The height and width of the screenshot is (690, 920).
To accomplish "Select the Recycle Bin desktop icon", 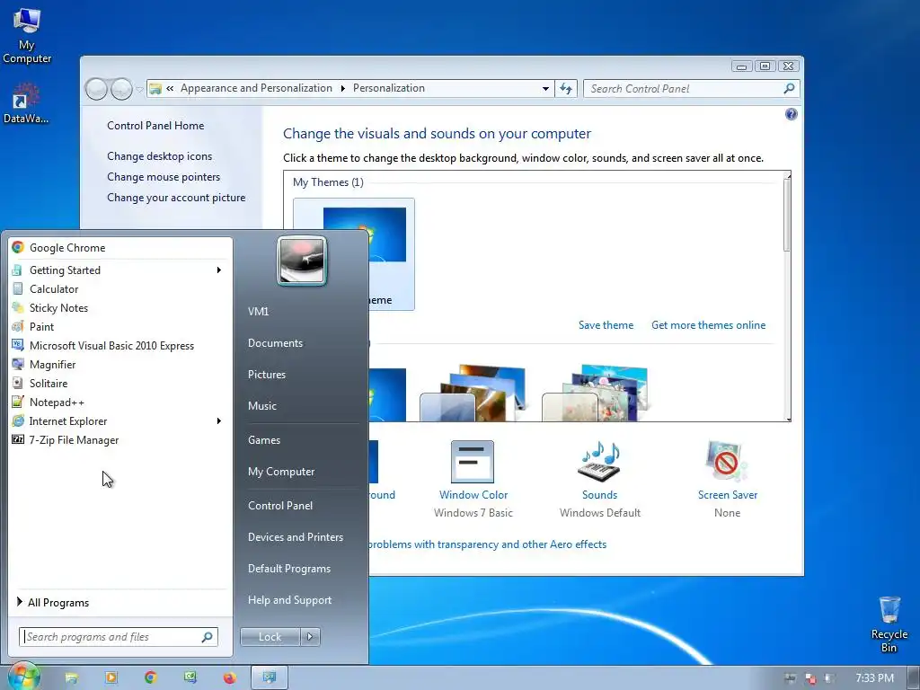I will coord(889,624).
